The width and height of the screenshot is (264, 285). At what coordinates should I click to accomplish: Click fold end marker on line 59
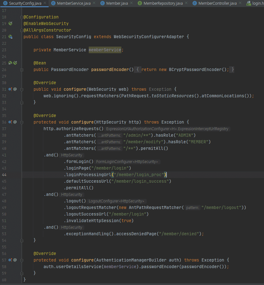tap(22, 273)
